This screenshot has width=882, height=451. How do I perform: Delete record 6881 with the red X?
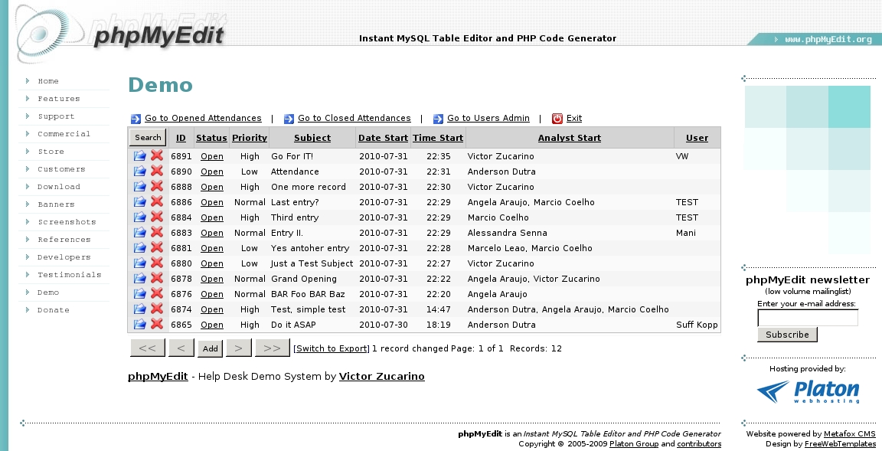(157, 247)
